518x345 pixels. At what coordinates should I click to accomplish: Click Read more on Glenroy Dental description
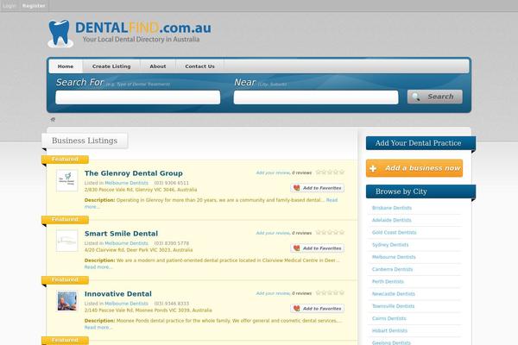(332, 200)
